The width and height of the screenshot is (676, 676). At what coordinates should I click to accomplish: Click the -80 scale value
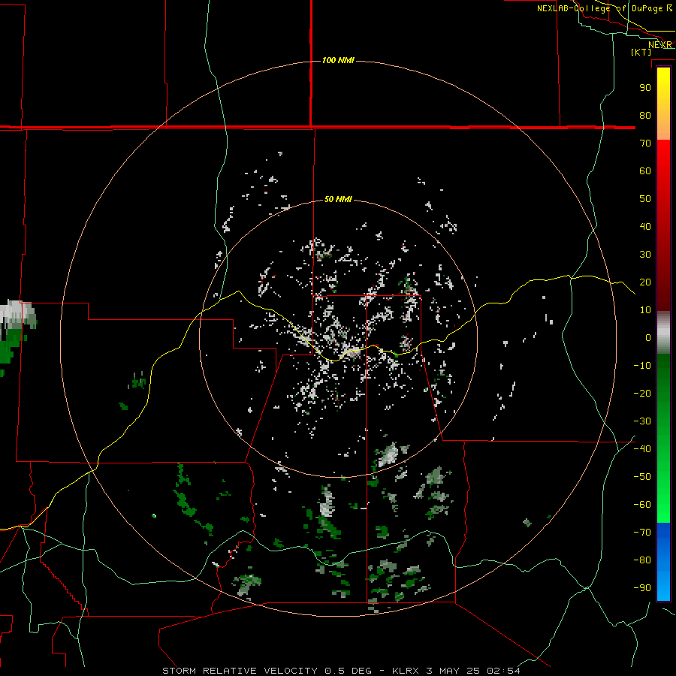click(x=642, y=560)
